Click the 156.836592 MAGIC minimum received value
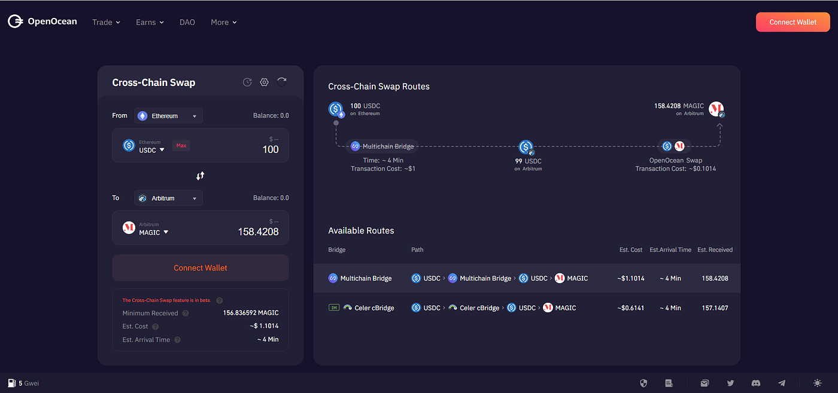Image resolution: width=838 pixels, height=393 pixels. (251, 313)
